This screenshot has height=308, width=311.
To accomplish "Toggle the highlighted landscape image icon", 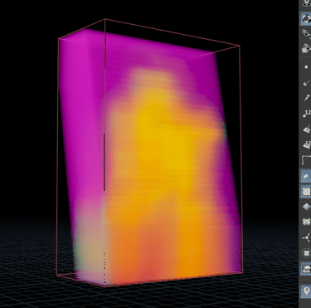I will (306, 269).
